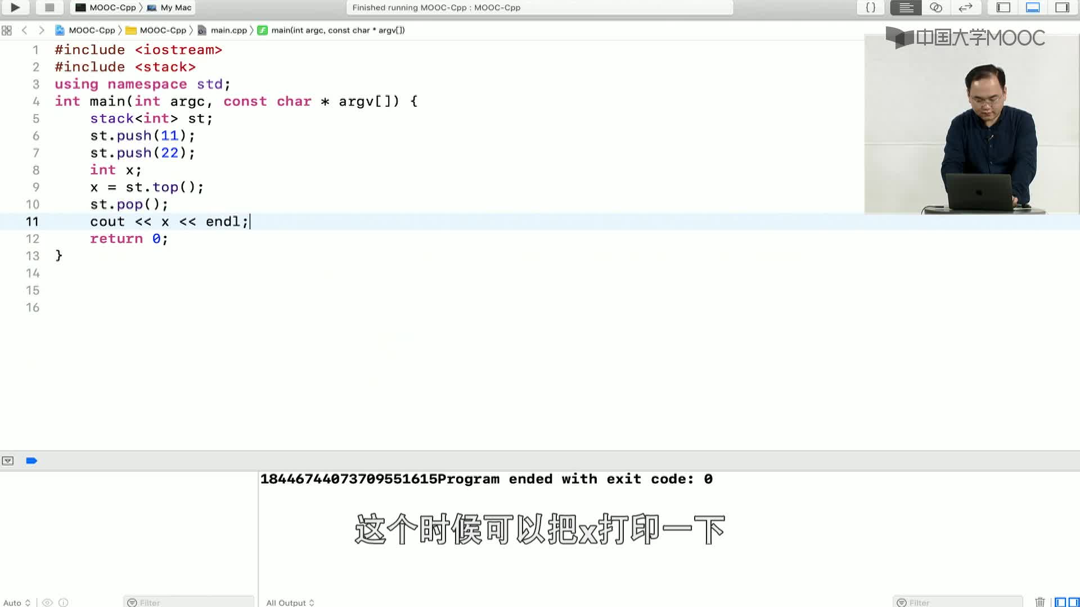The height and width of the screenshot is (607, 1080).
Task: Stop the running program
Action: 49,7
